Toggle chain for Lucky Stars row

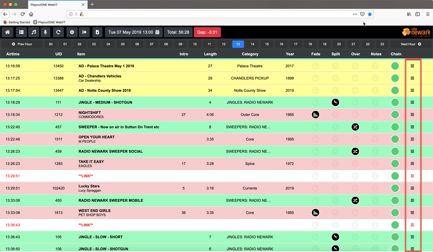395,188
